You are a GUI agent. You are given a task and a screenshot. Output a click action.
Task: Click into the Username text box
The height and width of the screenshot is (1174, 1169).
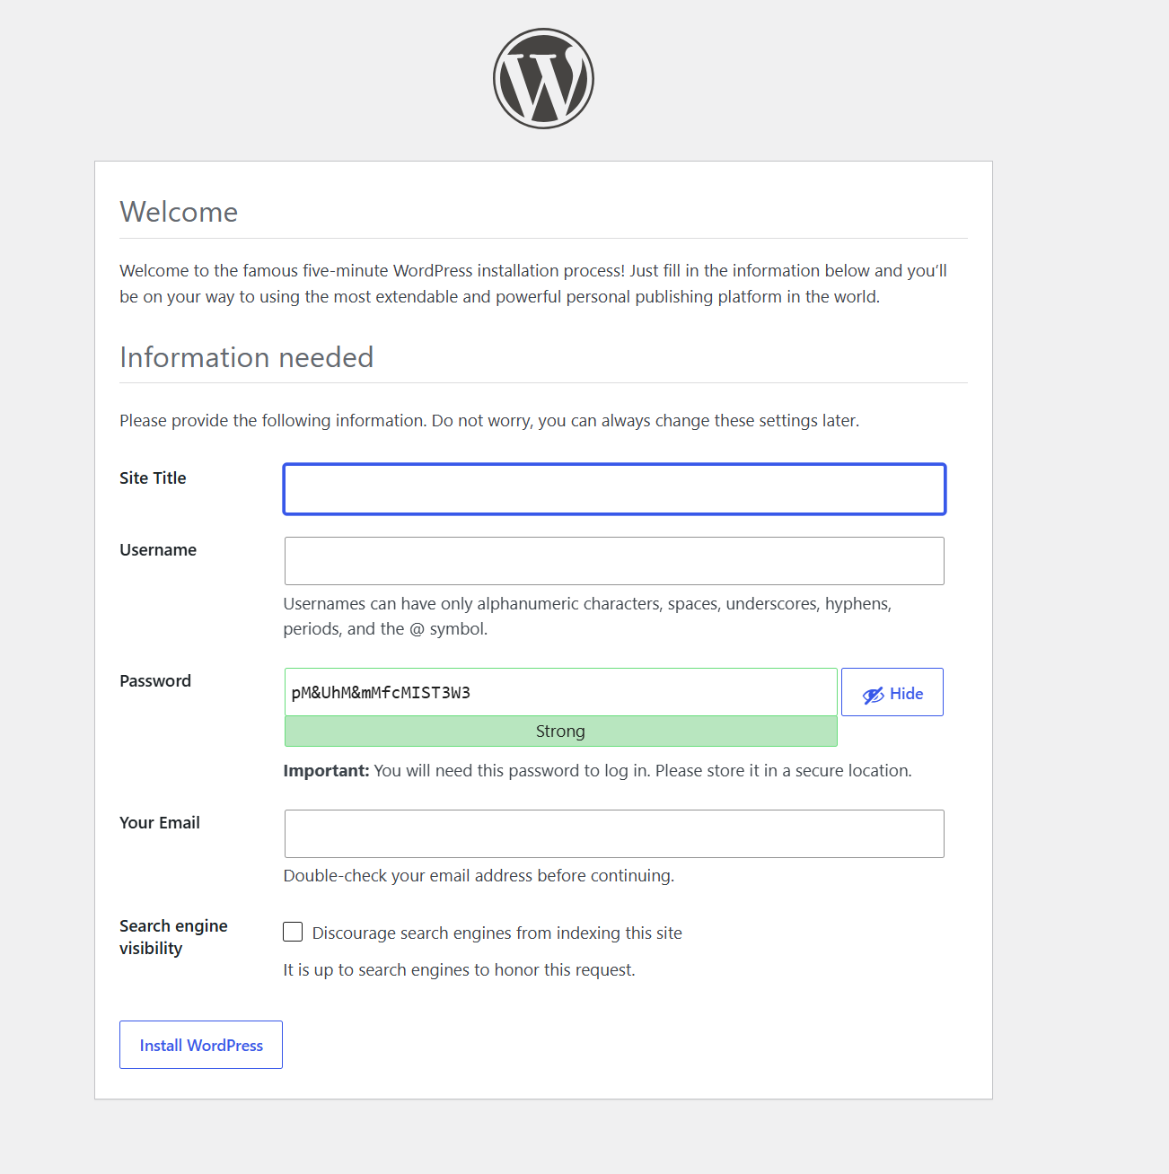[614, 561]
